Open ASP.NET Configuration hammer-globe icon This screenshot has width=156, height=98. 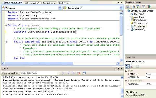(149, 7)
